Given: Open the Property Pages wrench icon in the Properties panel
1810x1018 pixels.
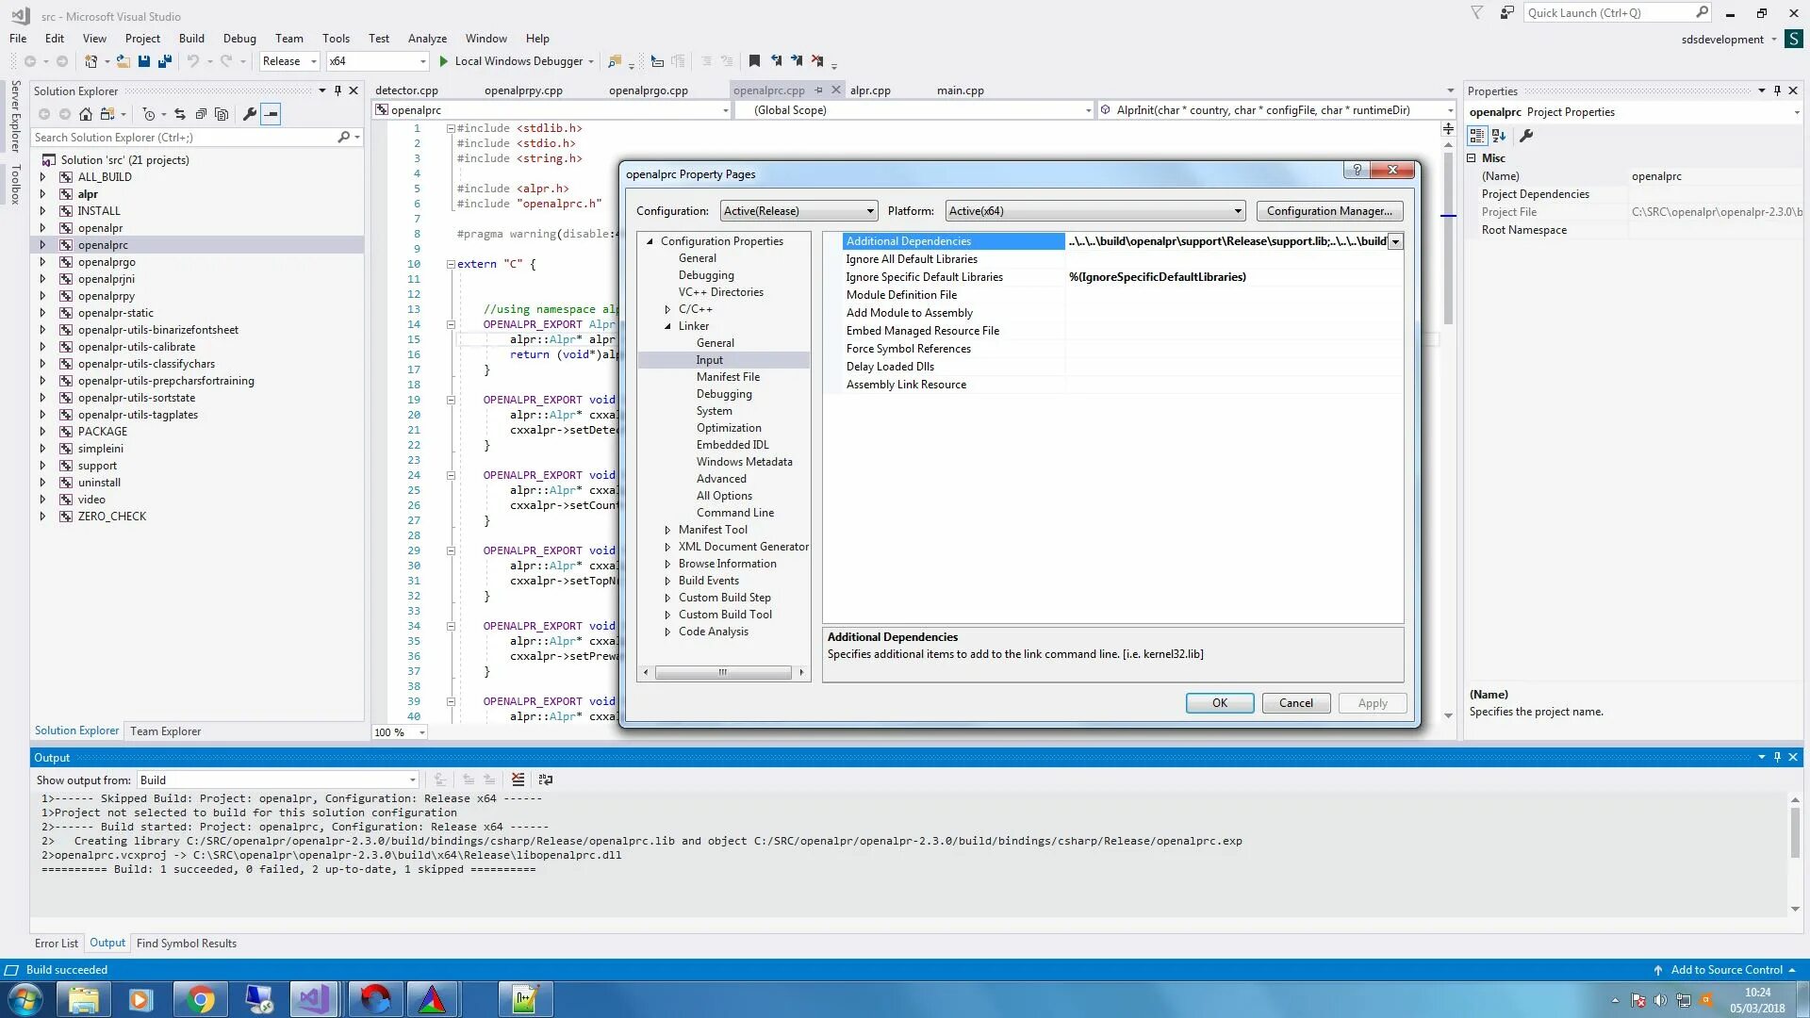Looking at the screenshot, I should [x=1526, y=136].
